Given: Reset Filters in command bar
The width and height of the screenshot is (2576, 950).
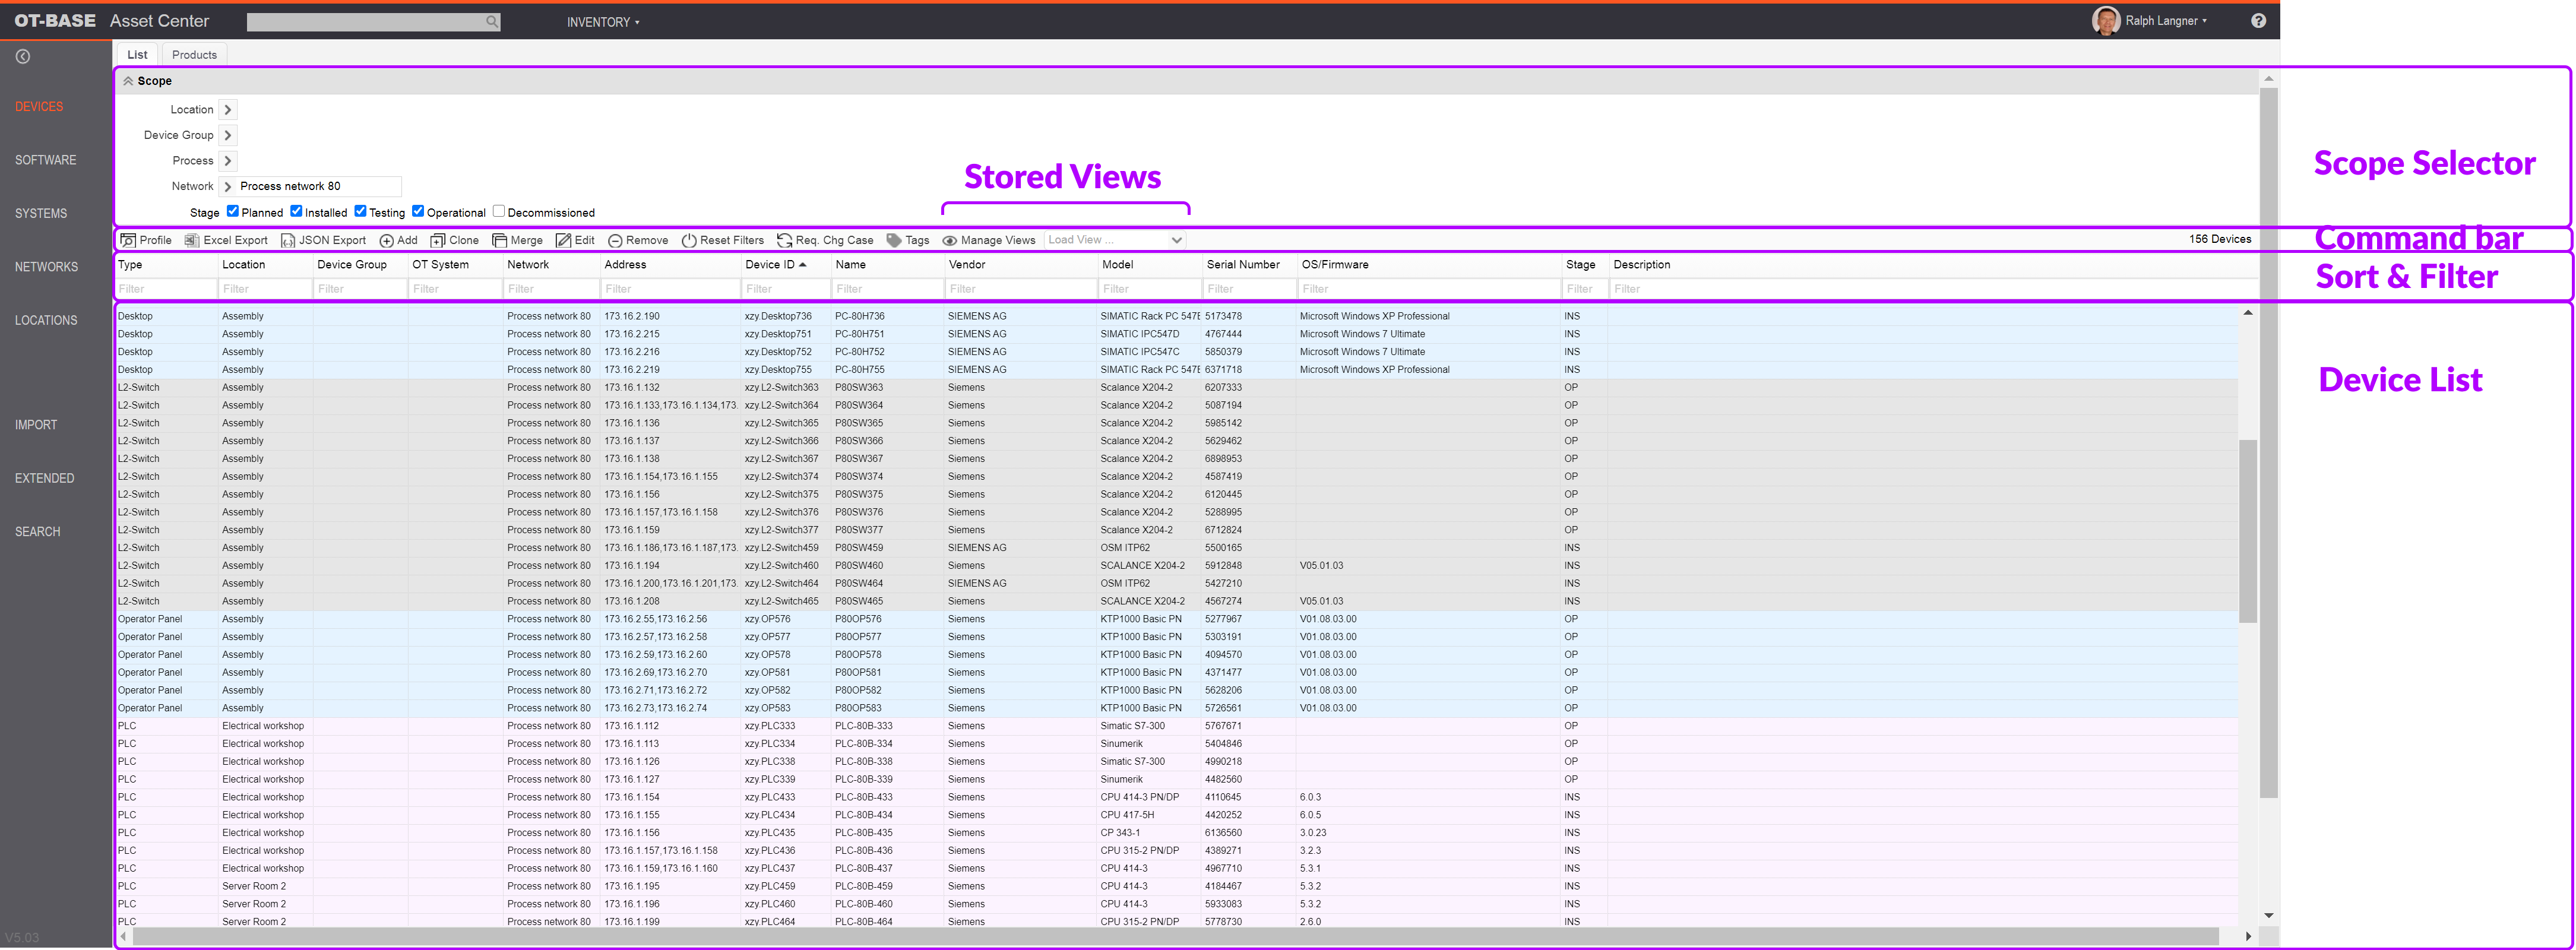Looking at the screenshot, I should (x=722, y=240).
